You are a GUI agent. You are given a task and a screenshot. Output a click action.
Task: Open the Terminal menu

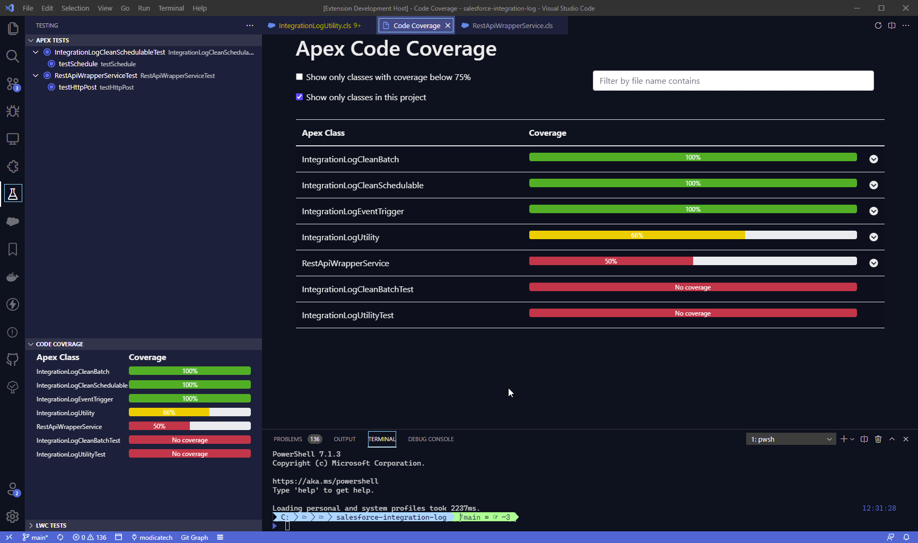tap(171, 8)
